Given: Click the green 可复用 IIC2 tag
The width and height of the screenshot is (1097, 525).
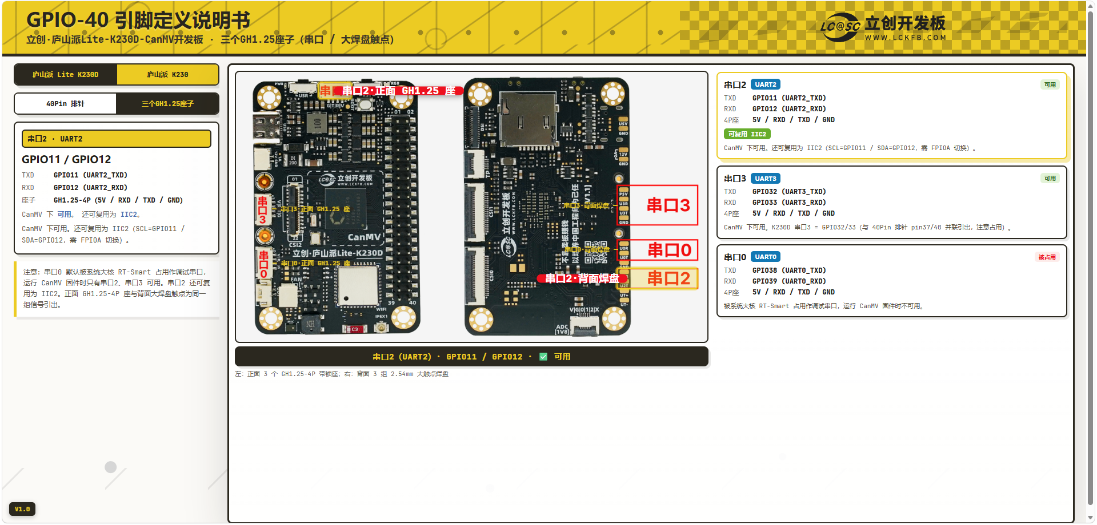Looking at the screenshot, I should pos(747,134).
